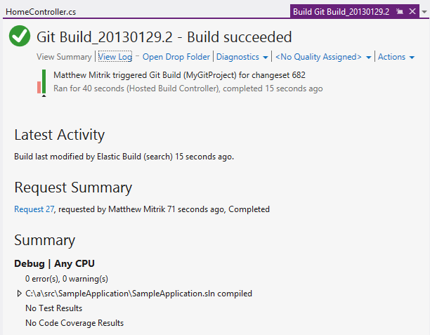The image size is (430, 335).
Task: Expand the Diagnostics dropdown
Action: tap(242, 57)
